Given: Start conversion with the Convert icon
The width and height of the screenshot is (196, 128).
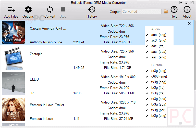Looking at the screenshot, I should [x=50, y=9].
